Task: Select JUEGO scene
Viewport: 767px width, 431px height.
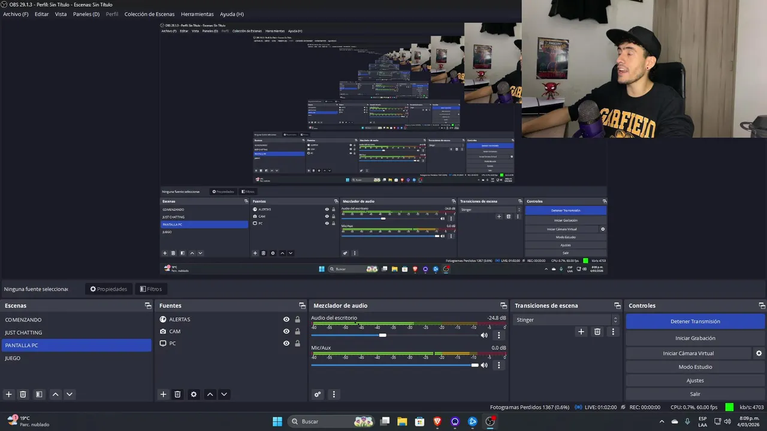Action: click(x=76, y=358)
